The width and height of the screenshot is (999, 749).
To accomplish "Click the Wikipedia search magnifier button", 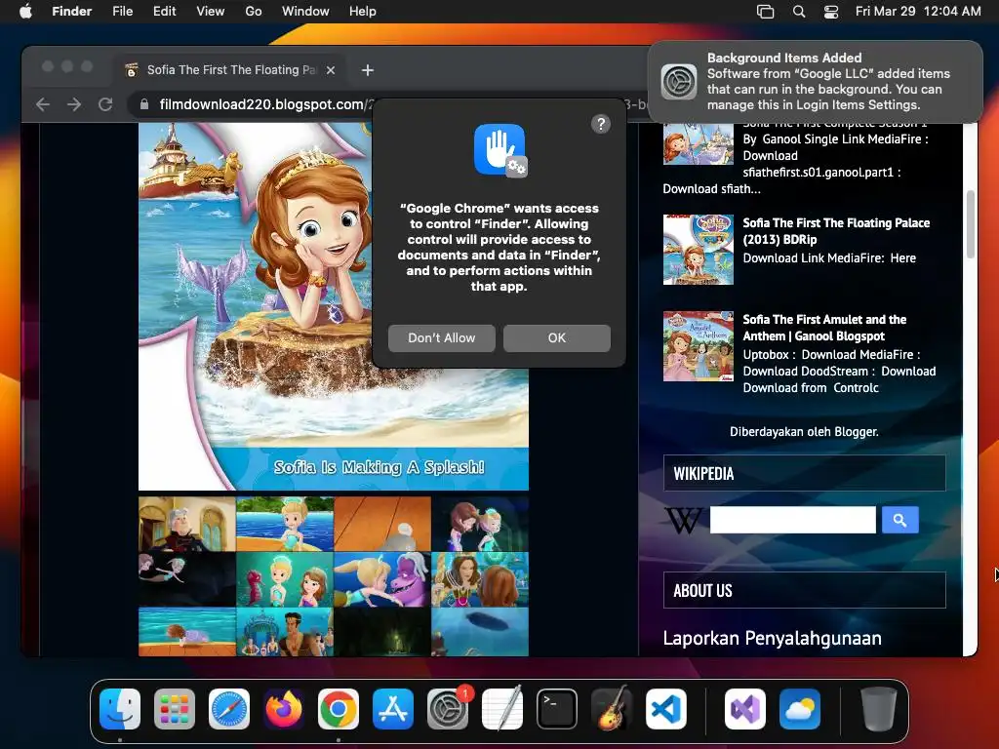I will click(x=899, y=520).
